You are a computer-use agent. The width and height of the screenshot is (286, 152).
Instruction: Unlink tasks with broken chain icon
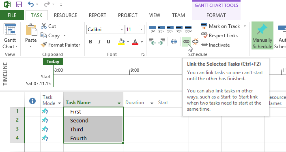pyautogui.click(x=196, y=42)
